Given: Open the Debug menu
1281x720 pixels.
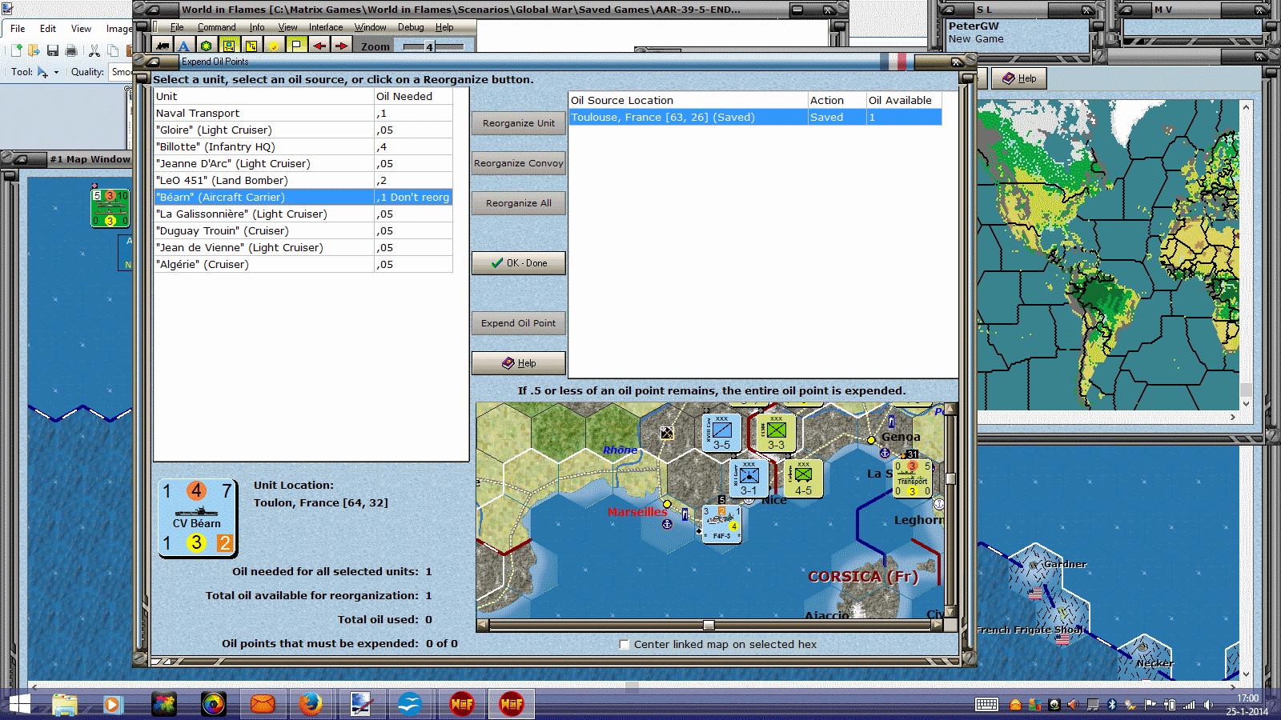Looking at the screenshot, I should (x=411, y=27).
